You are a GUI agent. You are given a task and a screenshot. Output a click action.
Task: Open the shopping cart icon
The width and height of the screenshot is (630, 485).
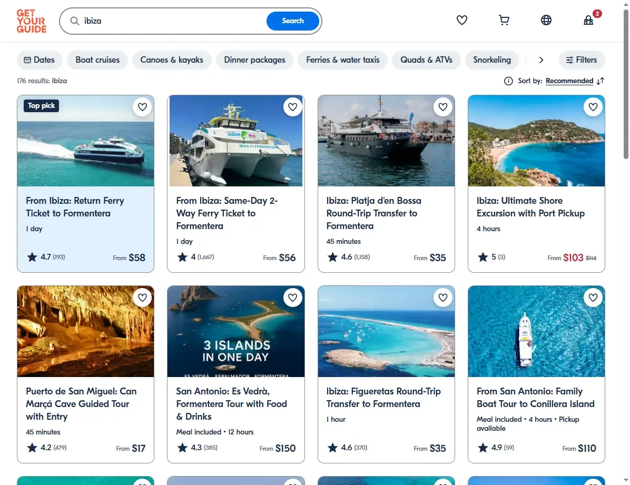[504, 20]
